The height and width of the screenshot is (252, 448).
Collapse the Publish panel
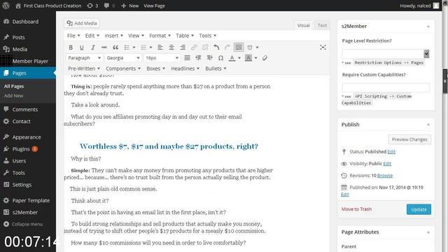[428, 125]
